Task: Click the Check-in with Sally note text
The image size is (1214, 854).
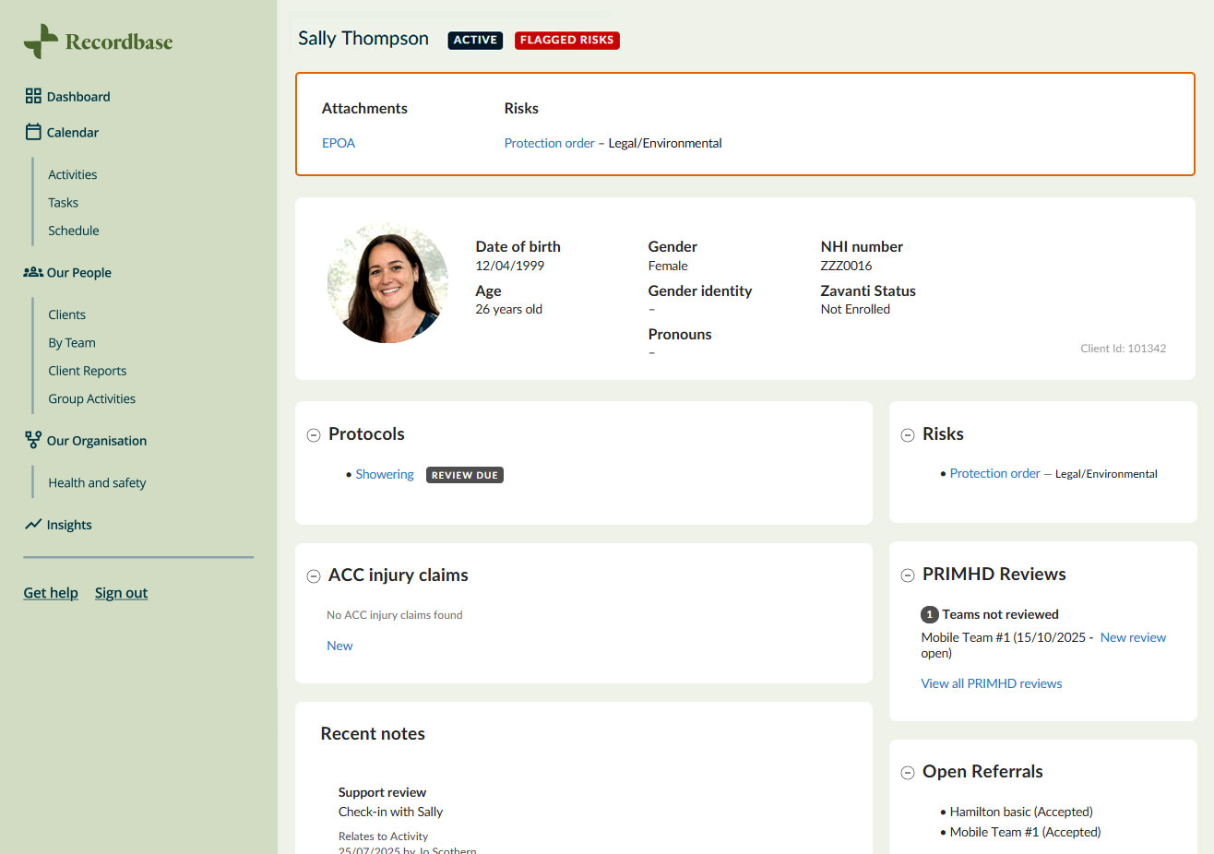Action: [x=390, y=812]
